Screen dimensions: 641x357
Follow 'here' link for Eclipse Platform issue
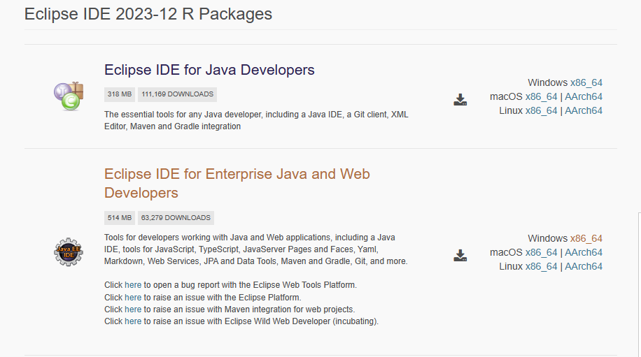click(133, 297)
